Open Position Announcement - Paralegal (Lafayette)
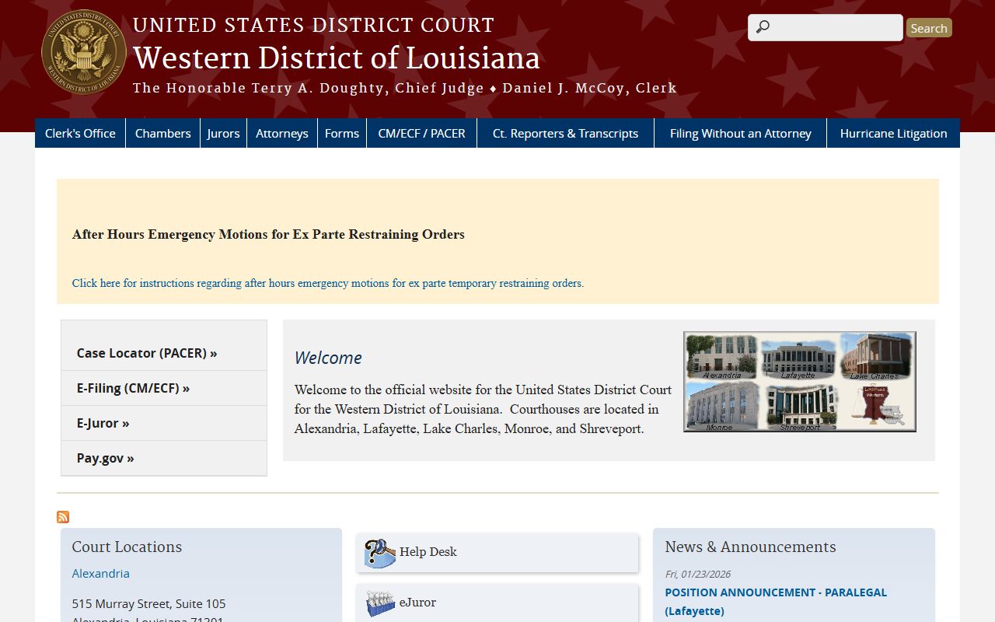995x622 pixels. 776,601
